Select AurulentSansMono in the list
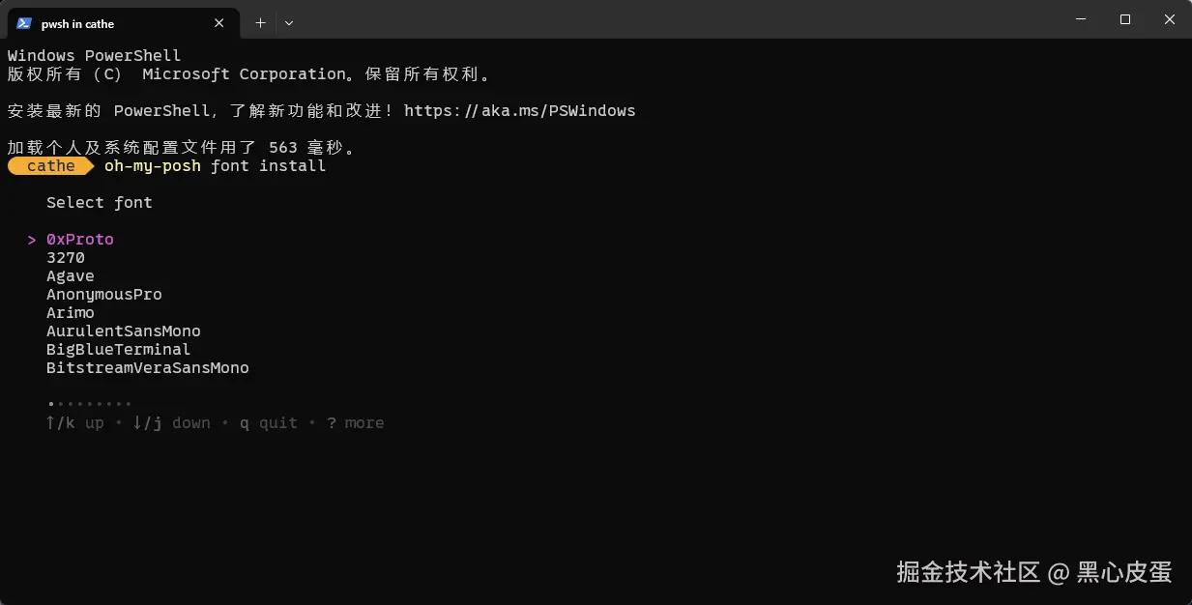The height and width of the screenshot is (605, 1192). [x=124, y=331]
